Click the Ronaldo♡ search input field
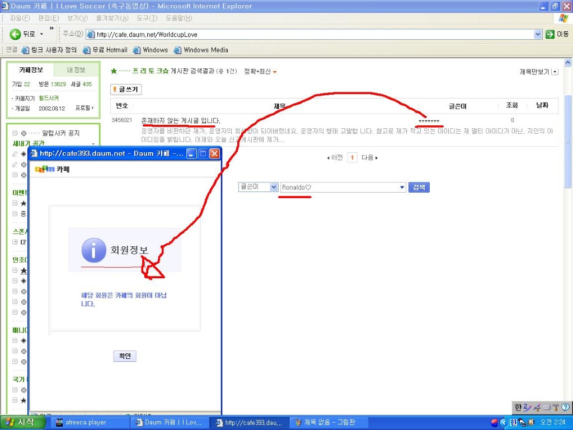 (343, 187)
